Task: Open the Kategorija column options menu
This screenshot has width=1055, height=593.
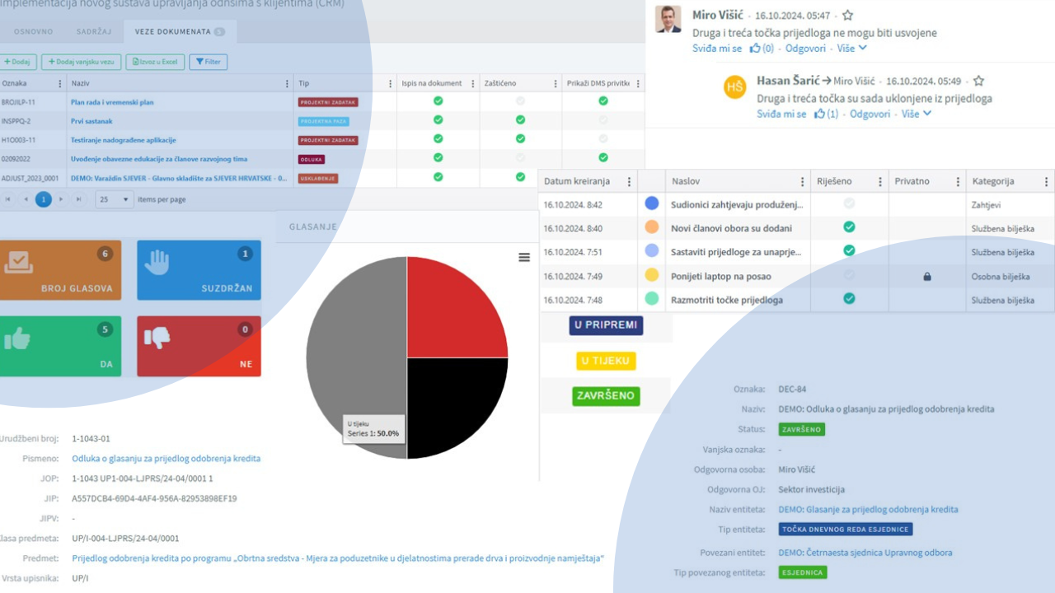Action: [x=1047, y=181]
